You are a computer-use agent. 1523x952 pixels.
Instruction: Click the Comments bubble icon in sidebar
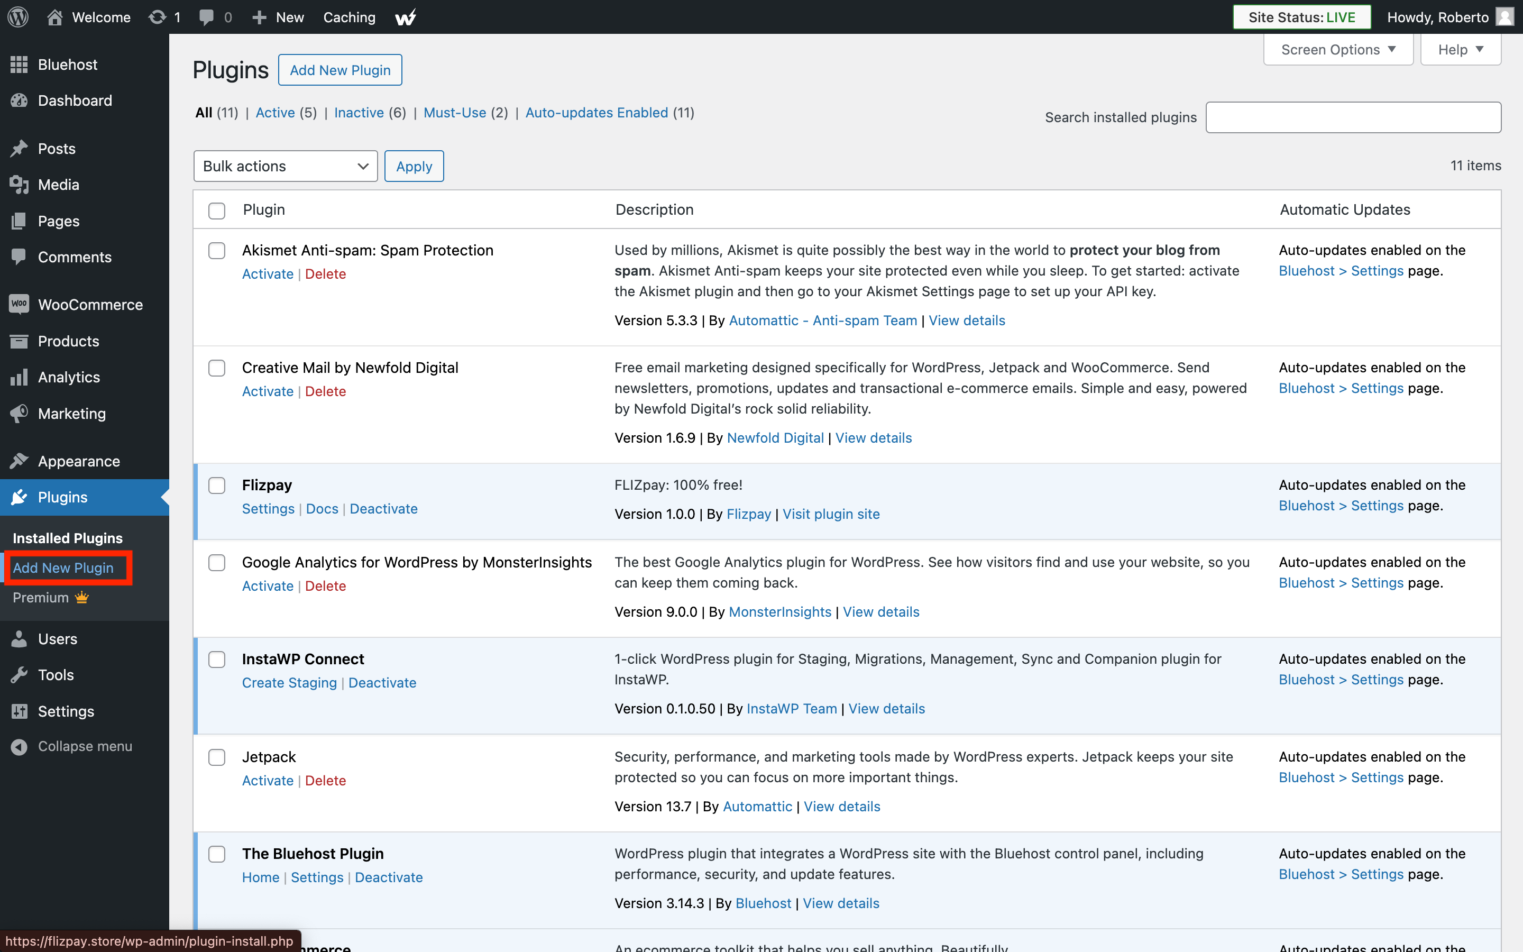coord(19,257)
